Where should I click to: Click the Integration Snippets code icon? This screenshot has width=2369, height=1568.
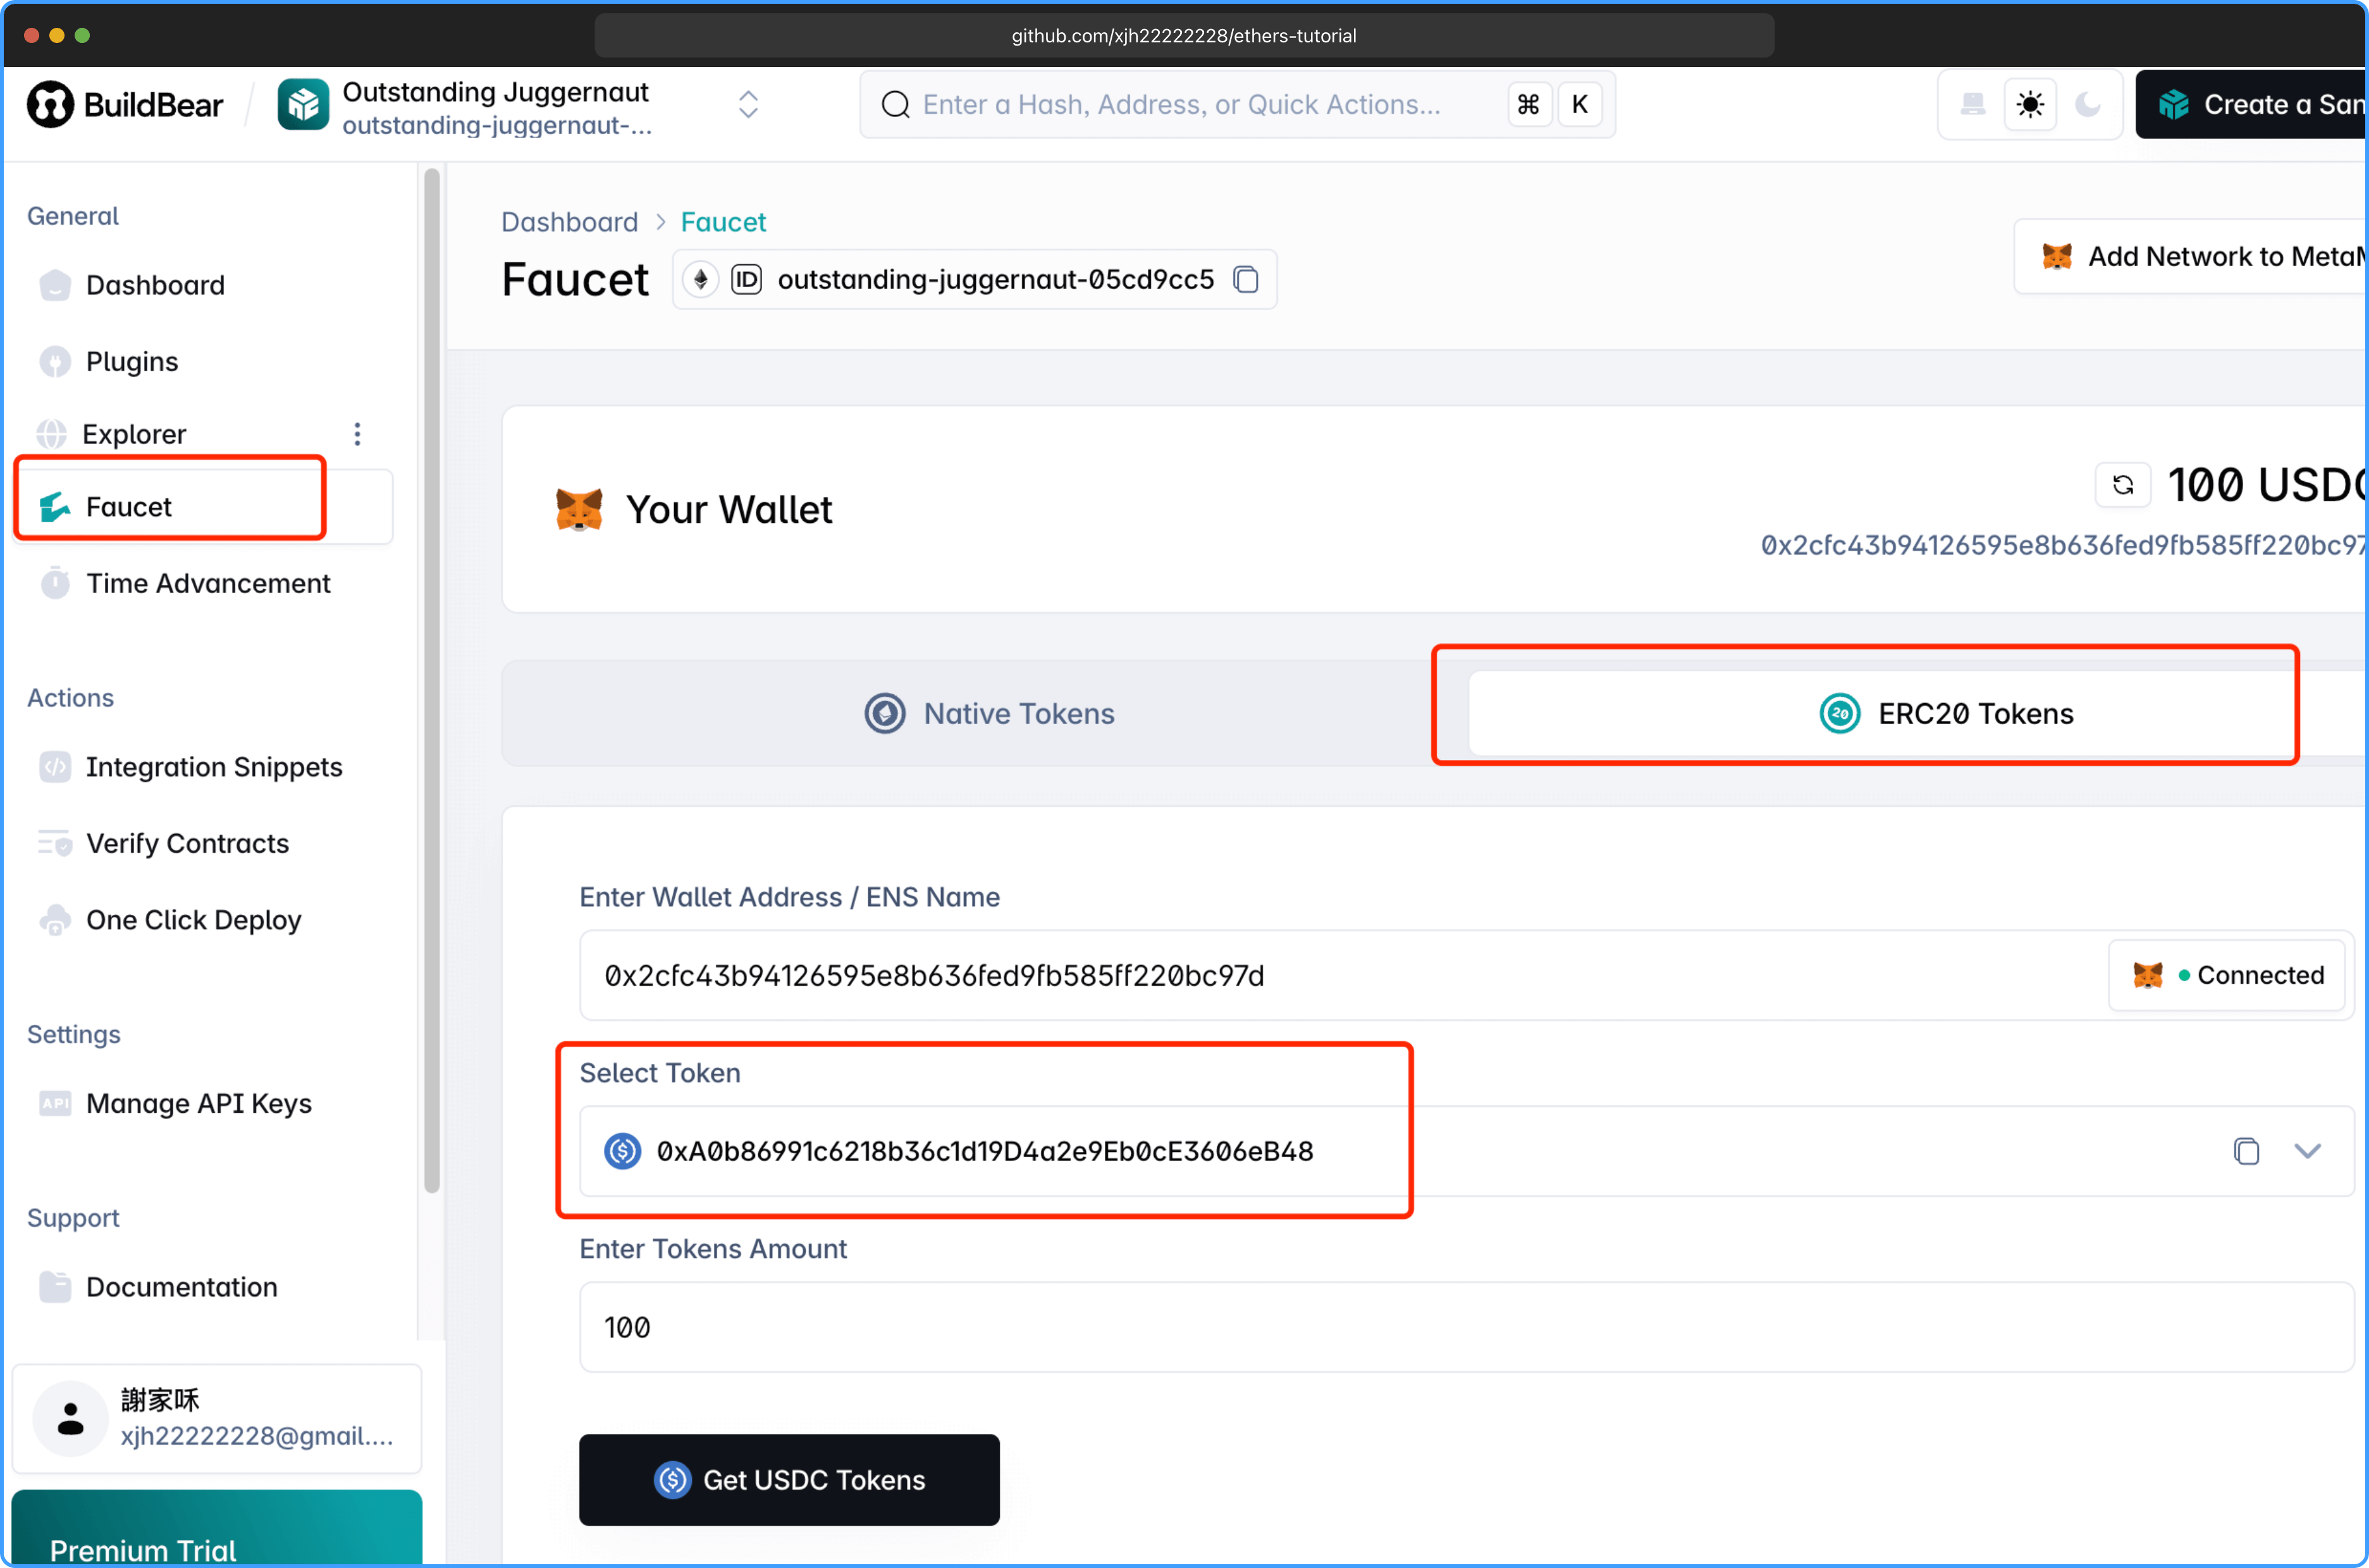click(x=55, y=767)
